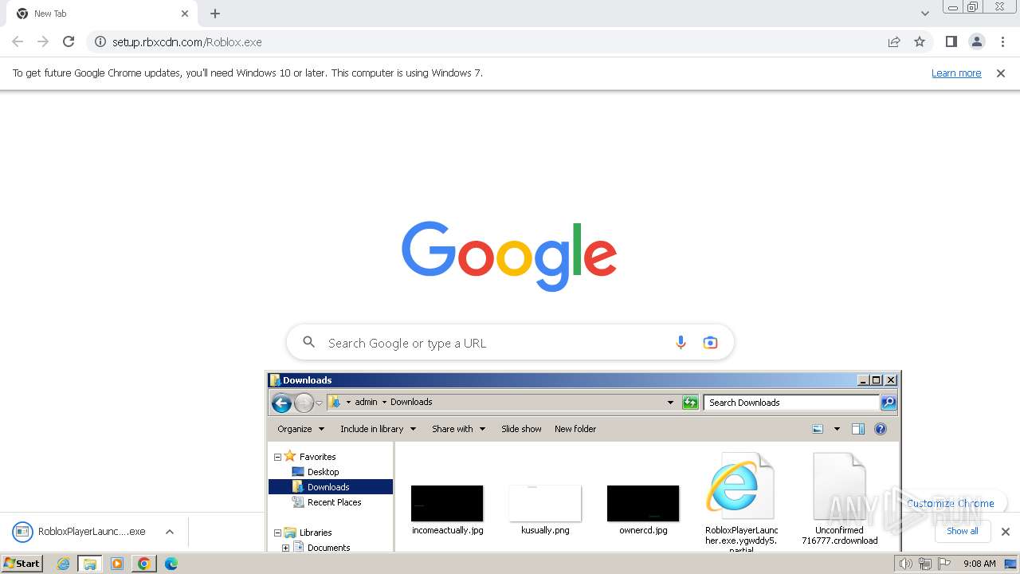Click Chrome back navigation arrow

(x=18, y=41)
